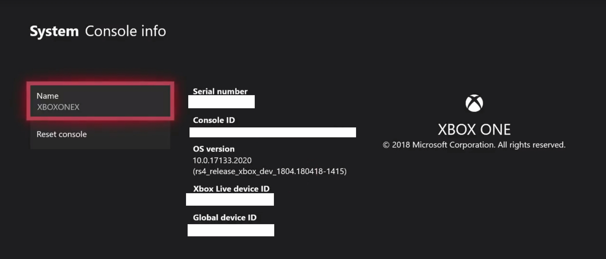Select the redacted Xbox Live device ID field
The image size is (606, 259).
point(229,199)
